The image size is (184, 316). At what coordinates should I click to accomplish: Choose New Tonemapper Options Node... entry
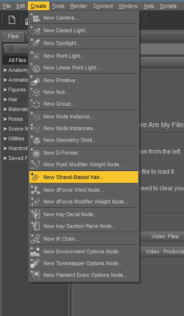pyautogui.click(x=83, y=263)
